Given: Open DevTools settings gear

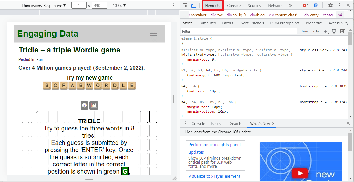Looking at the screenshot, I should click(331, 5).
